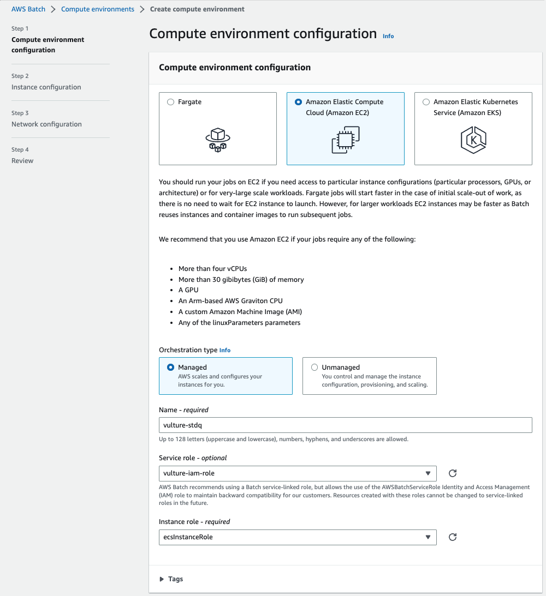Select Amazon Elastic Kubernetes Service radio button
546x596 pixels.
(x=426, y=102)
